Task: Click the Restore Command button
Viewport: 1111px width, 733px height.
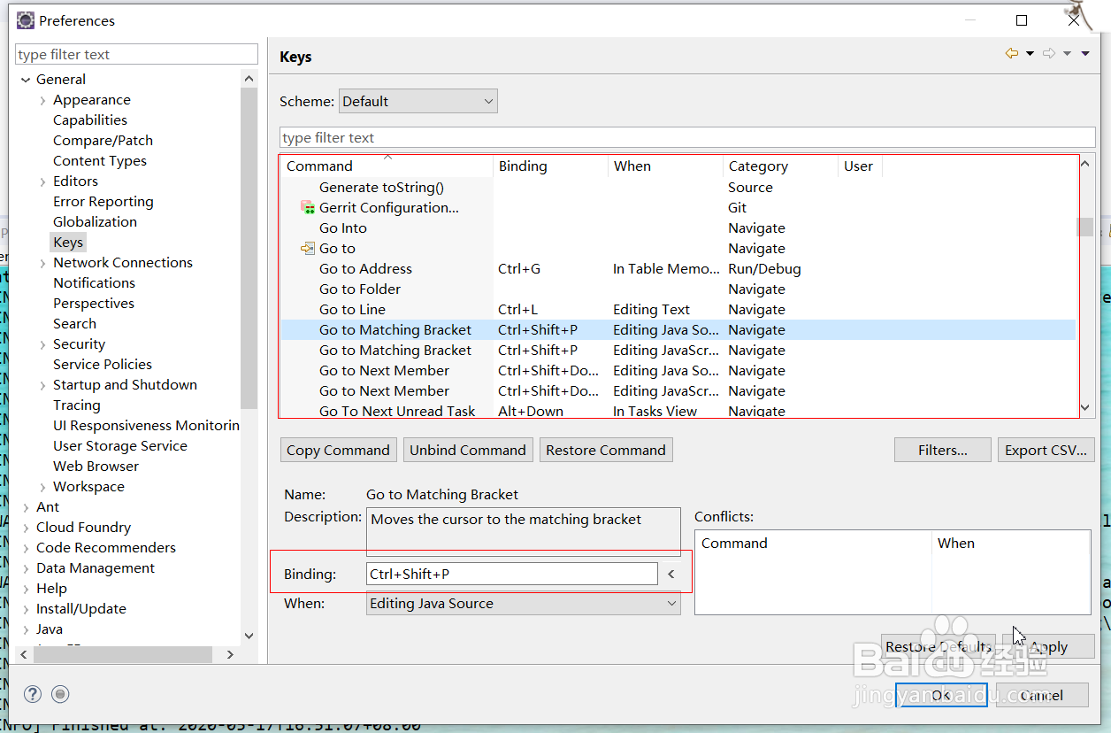Action: click(606, 450)
